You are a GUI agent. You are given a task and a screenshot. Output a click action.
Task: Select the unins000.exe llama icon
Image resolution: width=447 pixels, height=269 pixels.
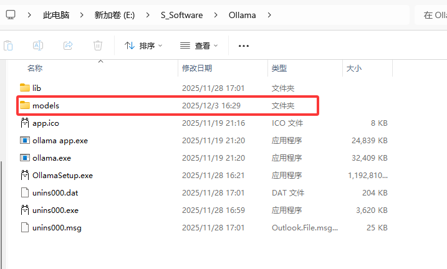coord(25,210)
